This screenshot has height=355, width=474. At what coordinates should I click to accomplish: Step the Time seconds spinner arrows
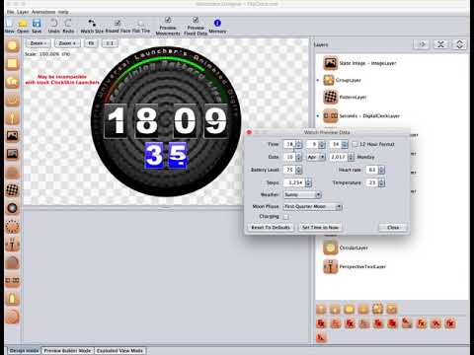coord(345,144)
